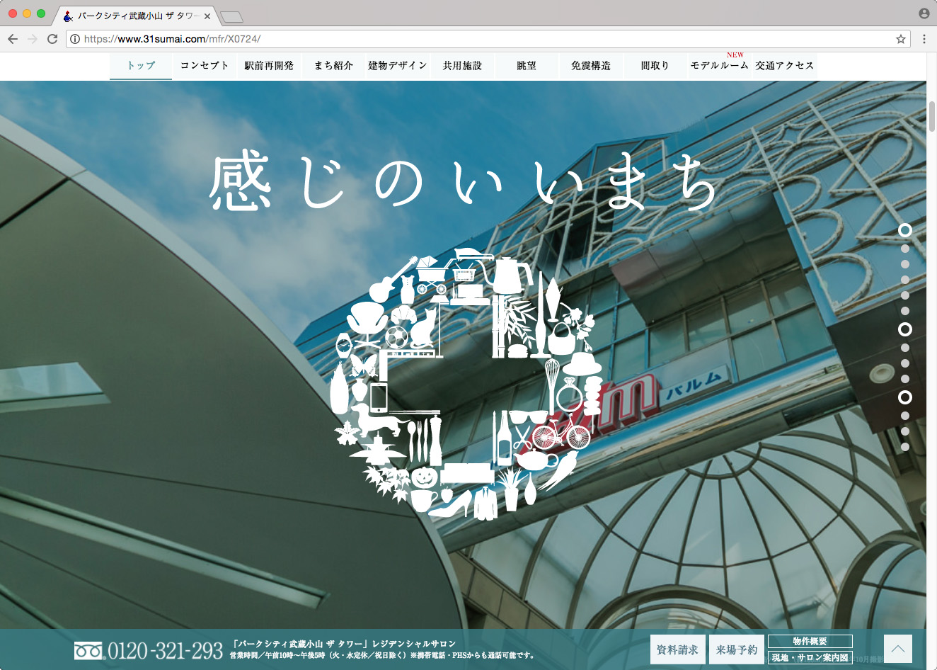Open the コンセプト navigation item
937x670 pixels.
[205, 66]
